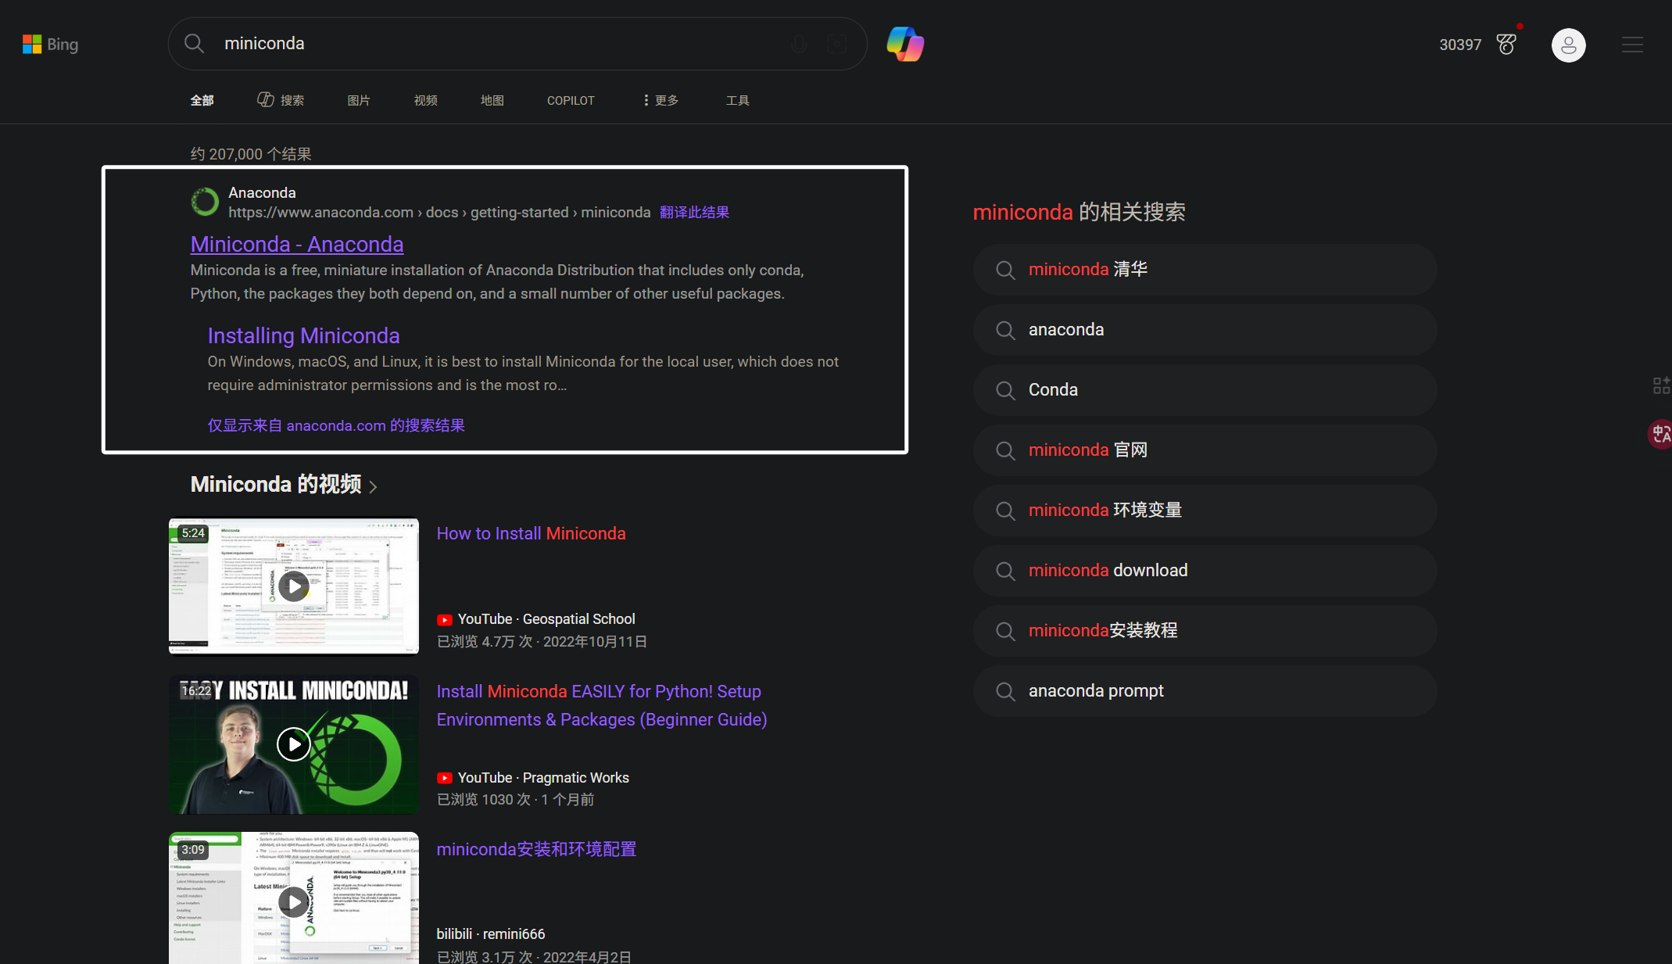This screenshot has width=1672, height=964.
Task: Click the Anaconda site favicon
Action: tap(205, 202)
